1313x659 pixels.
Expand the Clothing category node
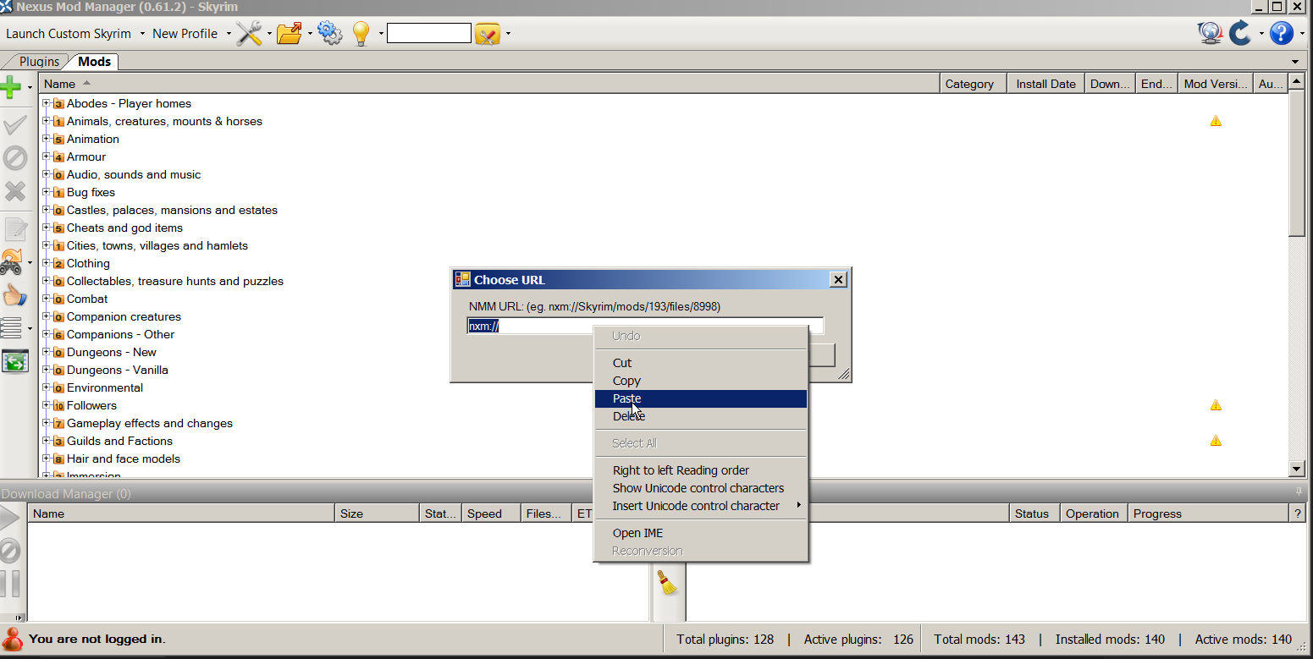pos(47,263)
